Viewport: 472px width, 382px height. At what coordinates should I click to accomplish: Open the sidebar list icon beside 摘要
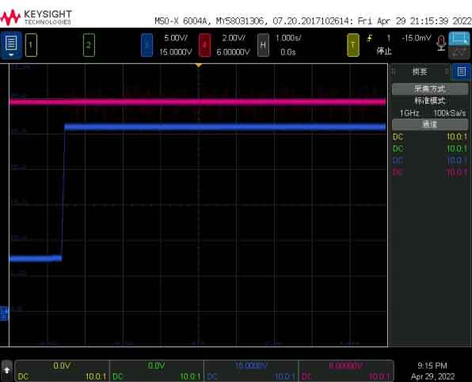pyautogui.click(x=461, y=71)
